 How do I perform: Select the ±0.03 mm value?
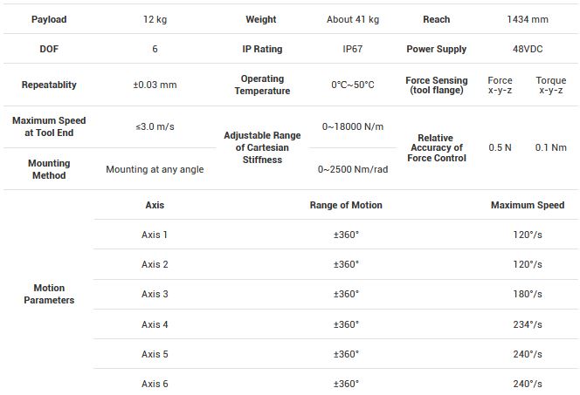(155, 85)
